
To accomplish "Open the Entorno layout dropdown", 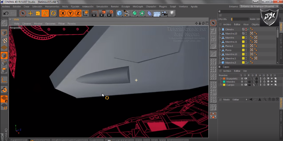I will tap(259, 6).
